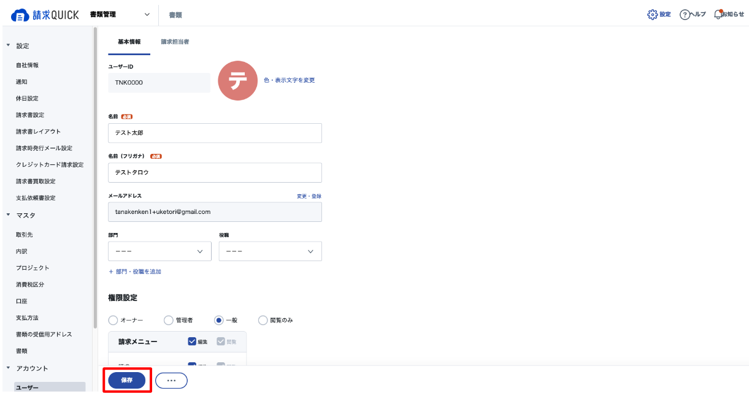Click the three-dots more options button

point(171,381)
